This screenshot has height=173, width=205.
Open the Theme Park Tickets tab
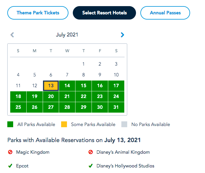[x=38, y=13]
